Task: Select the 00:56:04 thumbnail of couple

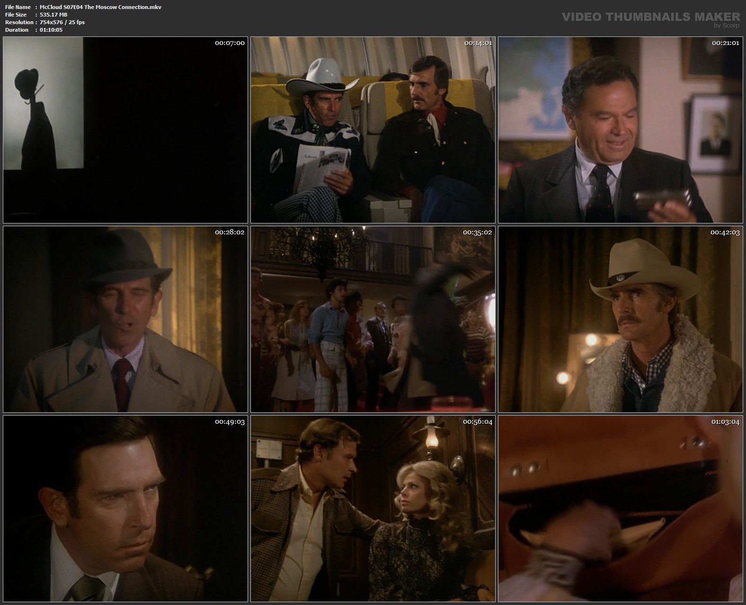Action: point(373,508)
